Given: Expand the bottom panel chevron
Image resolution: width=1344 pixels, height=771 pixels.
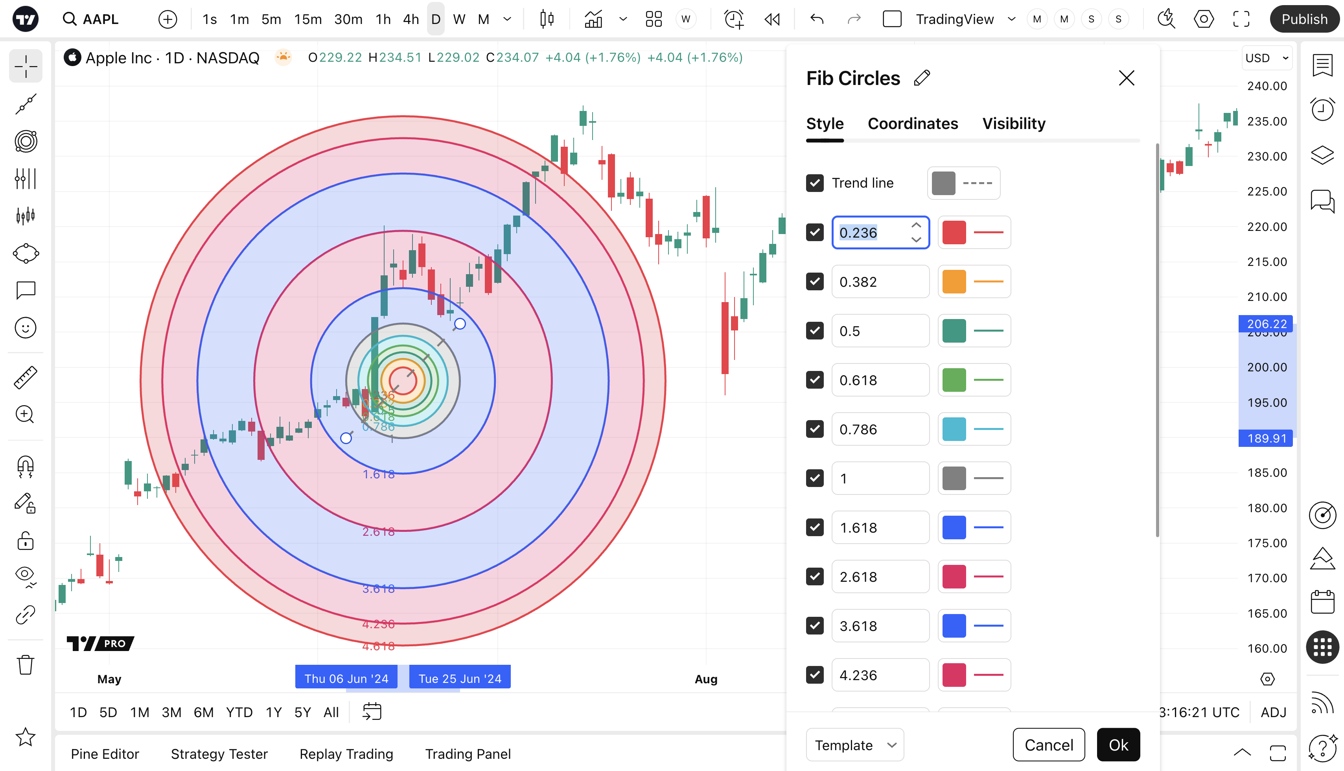Looking at the screenshot, I should [x=1242, y=753].
